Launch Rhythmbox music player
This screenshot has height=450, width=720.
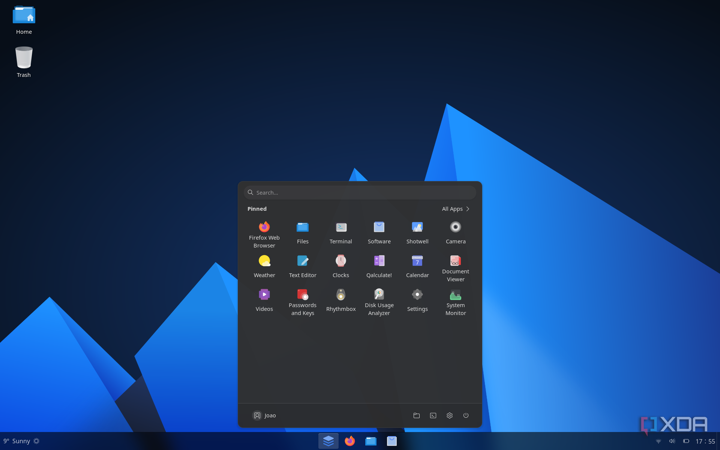[341, 300]
